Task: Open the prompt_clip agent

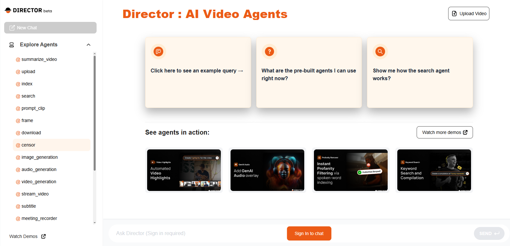Action: pos(52,108)
